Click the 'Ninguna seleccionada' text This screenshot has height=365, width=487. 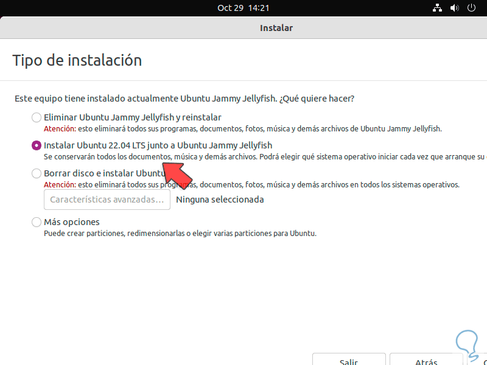coord(220,200)
